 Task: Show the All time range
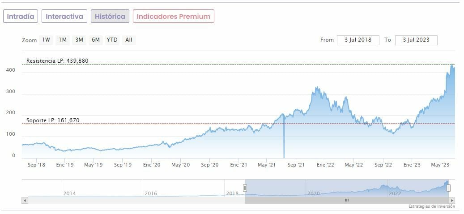click(x=129, y=40)
